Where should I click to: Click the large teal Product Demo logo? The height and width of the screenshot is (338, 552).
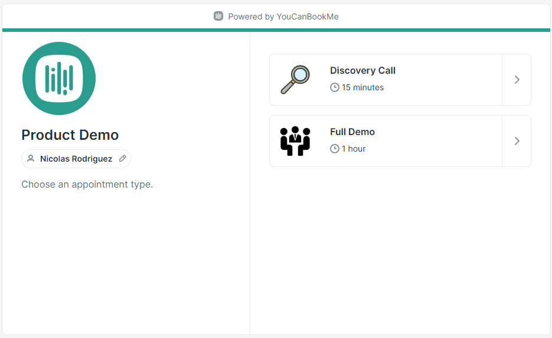(59, 78)
